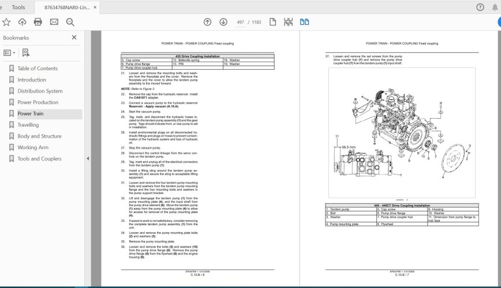Collapse the left panel with arrow handle
Screen dimensions: 501x288
click(x=87, y=158)
